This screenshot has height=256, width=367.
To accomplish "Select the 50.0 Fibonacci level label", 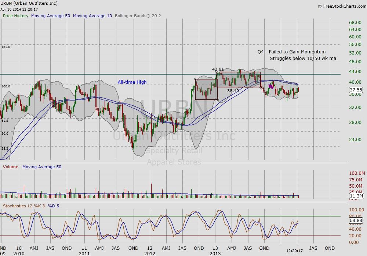I will coord(5,133).
